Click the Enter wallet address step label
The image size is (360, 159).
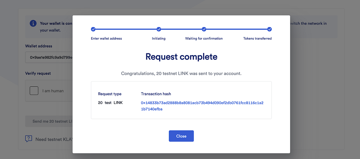(x=106, y=39)
